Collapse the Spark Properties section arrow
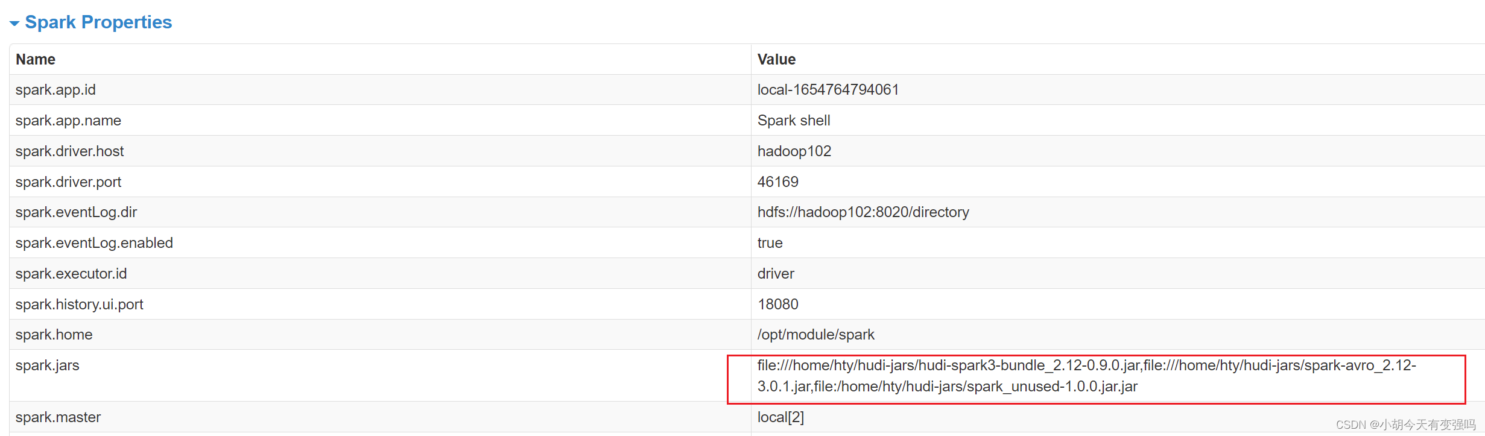The image size is (1485, 436). pos(14,24)
